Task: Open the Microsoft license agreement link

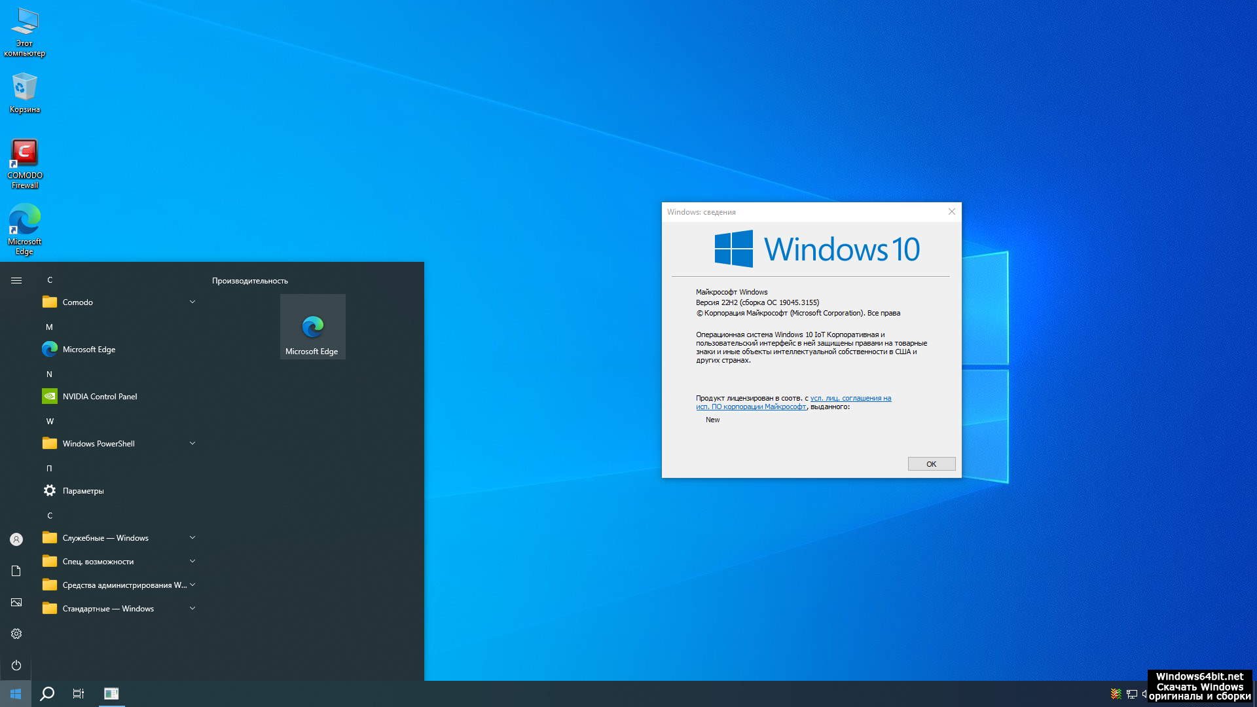Action: (850, 398)
